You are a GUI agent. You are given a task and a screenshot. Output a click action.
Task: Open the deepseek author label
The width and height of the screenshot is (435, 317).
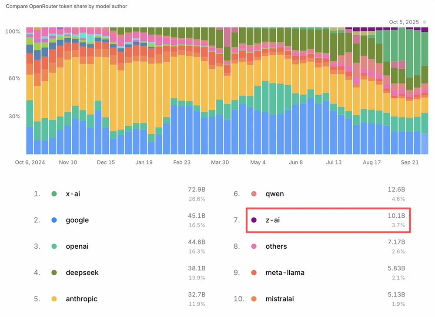[82, 273]
